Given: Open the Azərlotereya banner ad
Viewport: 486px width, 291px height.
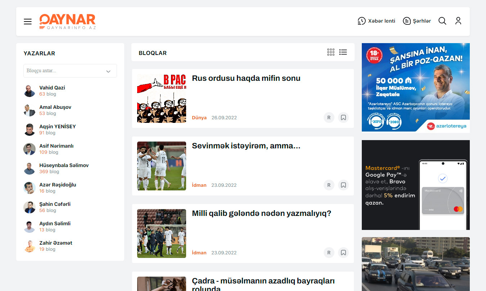Looking at the screenshot, I should (x=415, y=88).
